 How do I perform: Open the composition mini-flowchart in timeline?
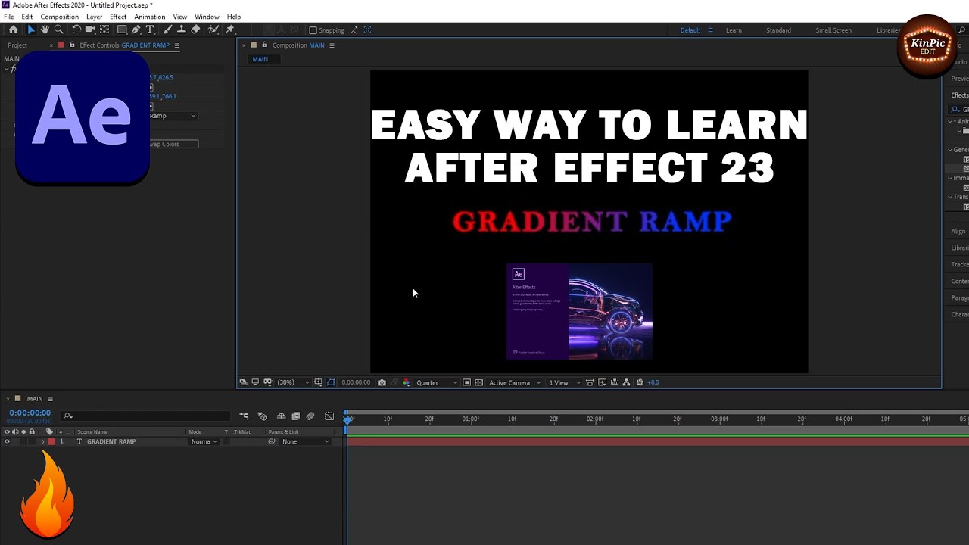point(244,416)
